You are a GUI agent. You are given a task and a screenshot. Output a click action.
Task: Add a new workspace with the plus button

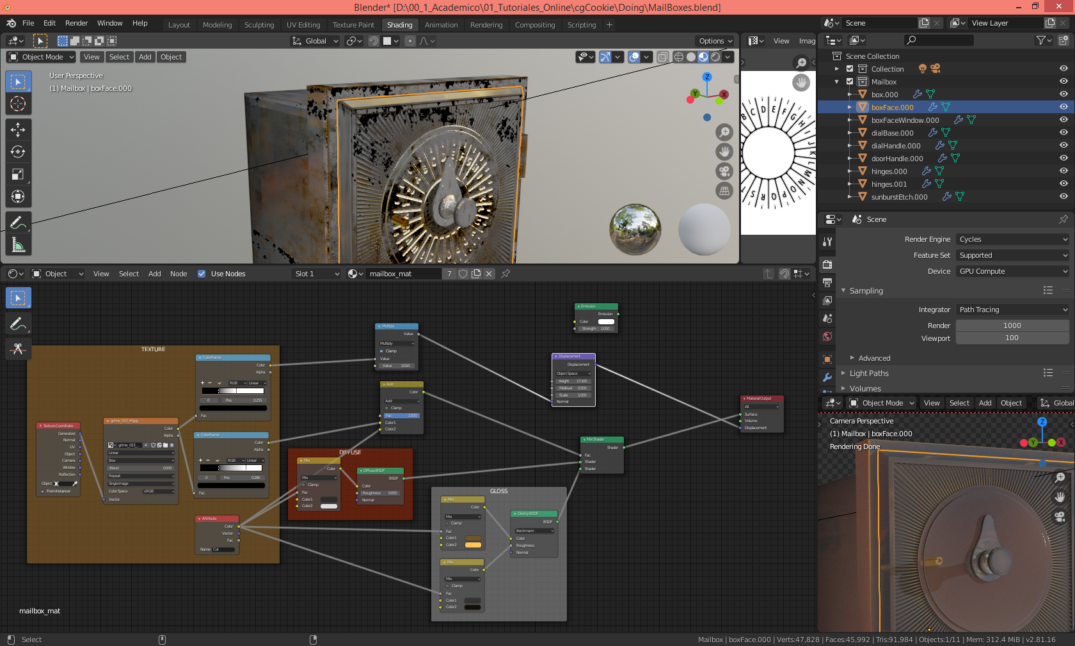[x=609, y=25]
